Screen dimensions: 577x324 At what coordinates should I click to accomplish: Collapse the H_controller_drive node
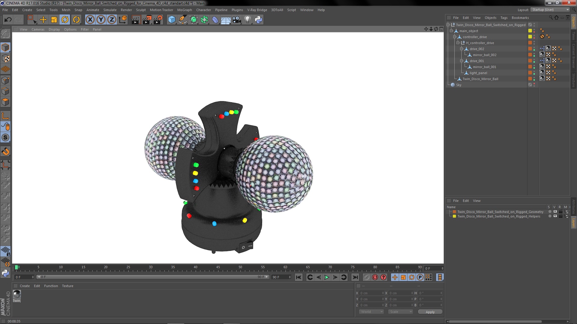[458, 43]
